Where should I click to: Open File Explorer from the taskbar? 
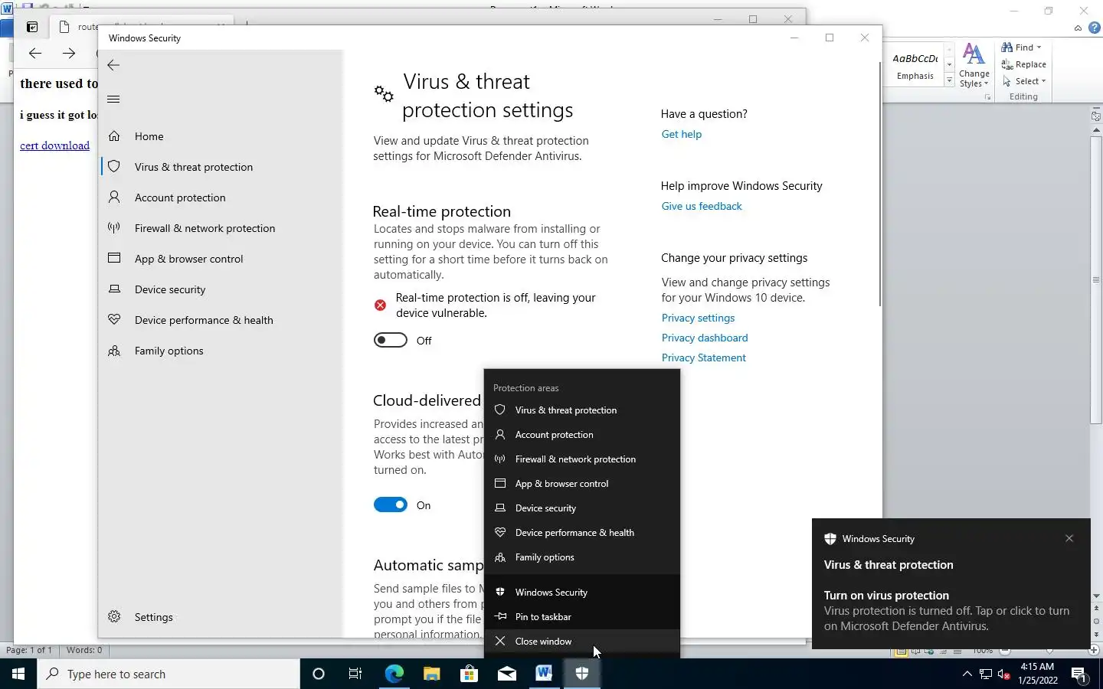[431, 674]
